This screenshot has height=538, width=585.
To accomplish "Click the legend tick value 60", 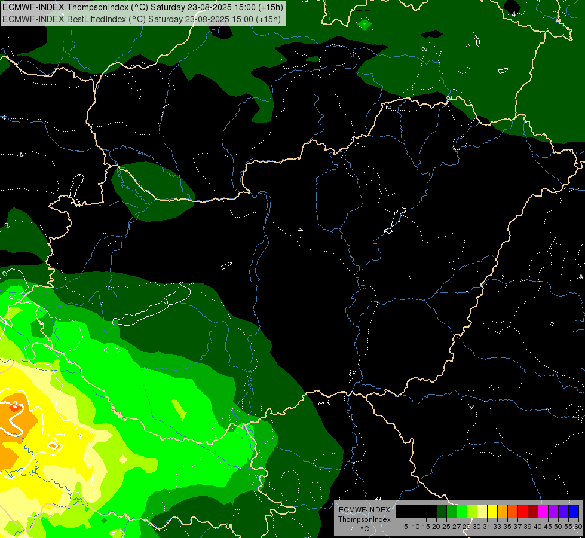I will pos(578,527).
